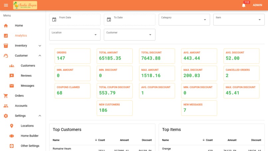Image resolution: width=268 pixels, height=151 pixels.
Task: Go to Analytics in sidebar
Action: pyautogui.click(x=21, y=35)
